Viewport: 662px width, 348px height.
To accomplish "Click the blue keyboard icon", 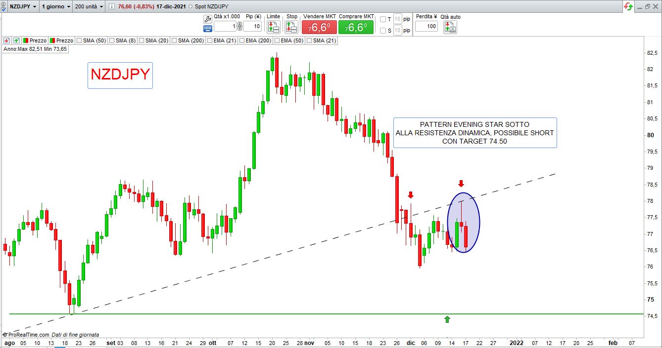I will pos(208,28).
